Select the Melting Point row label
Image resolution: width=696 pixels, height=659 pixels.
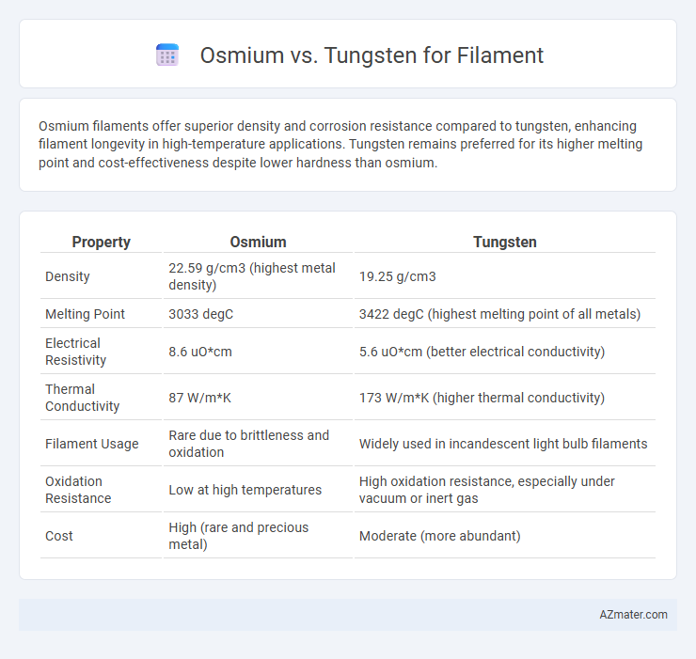coord(85,314)
